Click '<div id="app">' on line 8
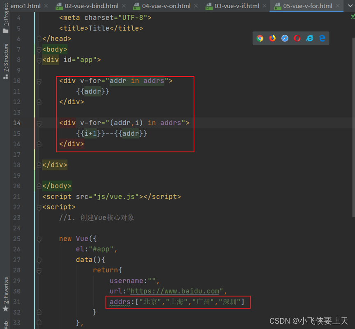355x329 pixels. click(71, 60)
